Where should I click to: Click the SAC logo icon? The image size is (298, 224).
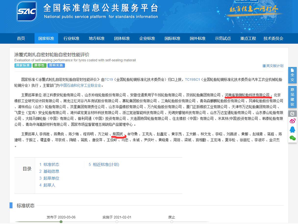click(27, 12)
